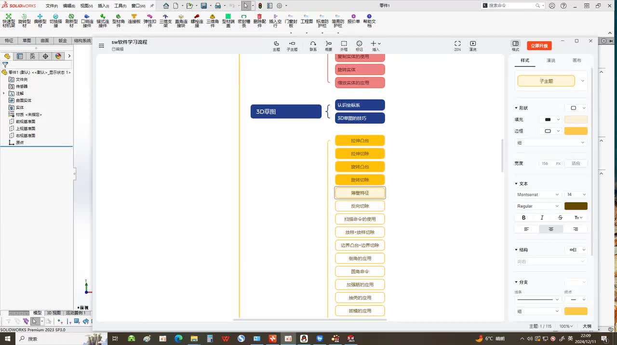Screen dimensions: 617x345
Task: Click the 快速型材机架 toolbar icon
Action: 9,21
